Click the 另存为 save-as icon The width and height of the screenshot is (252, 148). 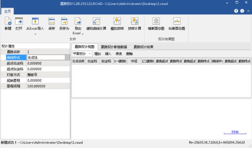pos(64,21)
